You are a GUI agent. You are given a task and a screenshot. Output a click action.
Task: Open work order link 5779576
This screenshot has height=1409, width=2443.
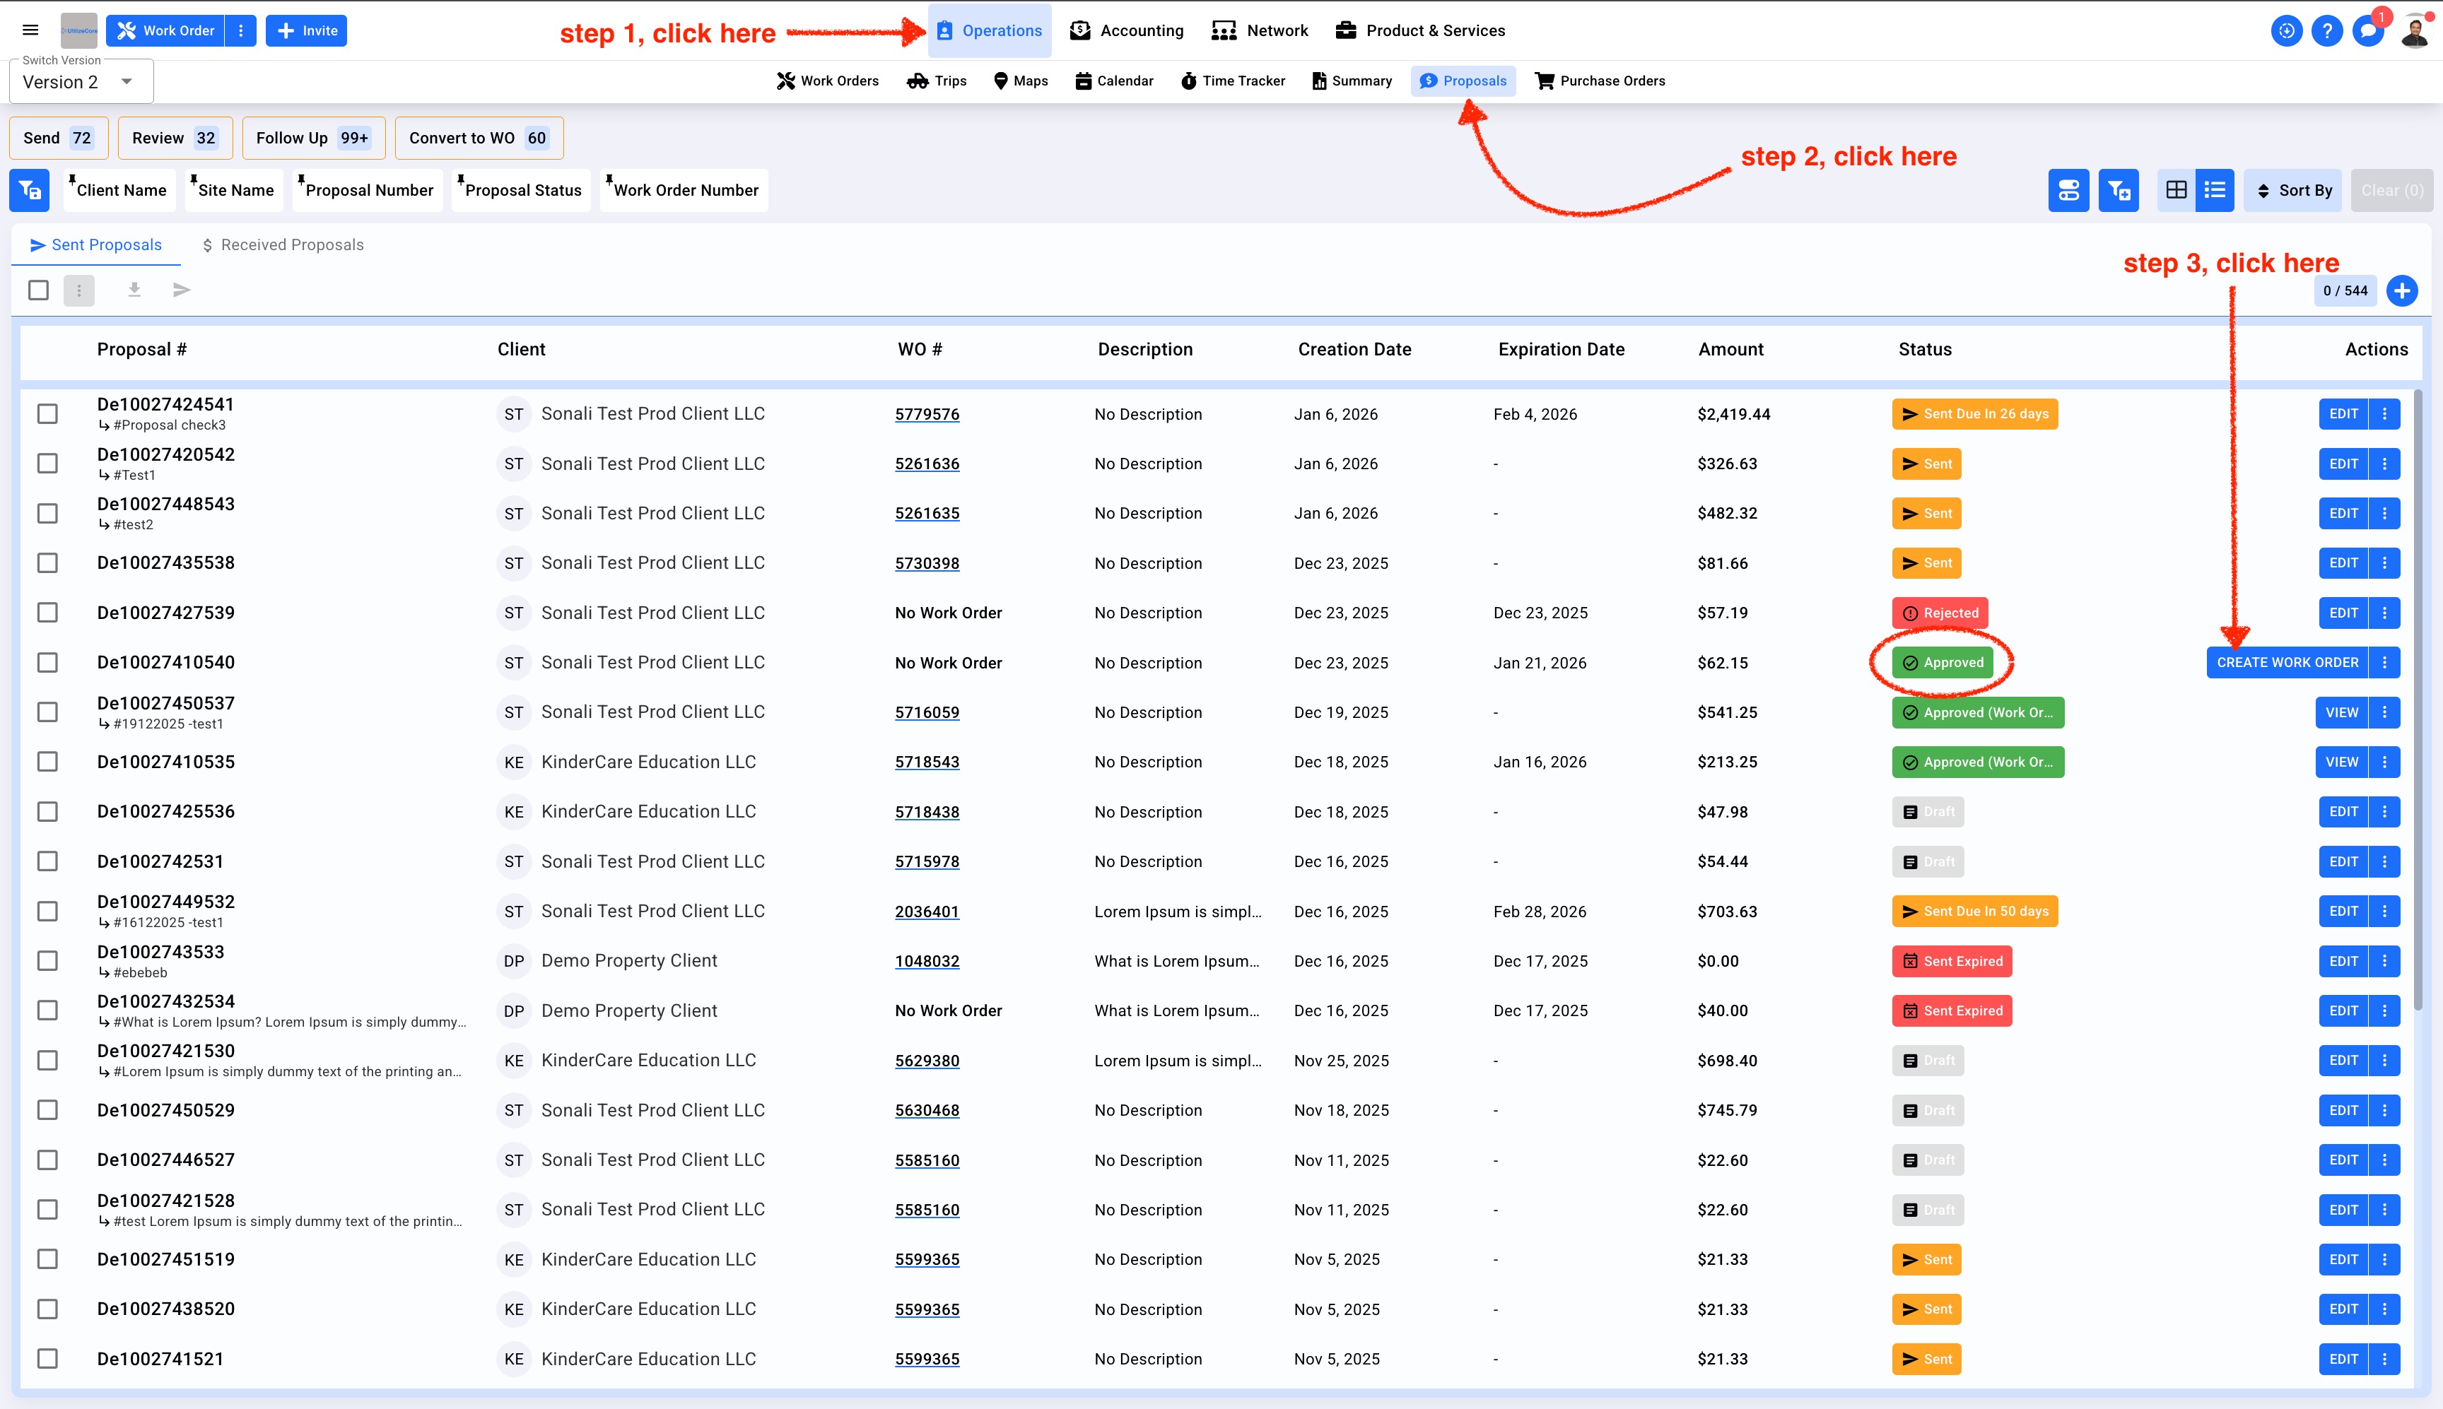[x=926, y=414]
